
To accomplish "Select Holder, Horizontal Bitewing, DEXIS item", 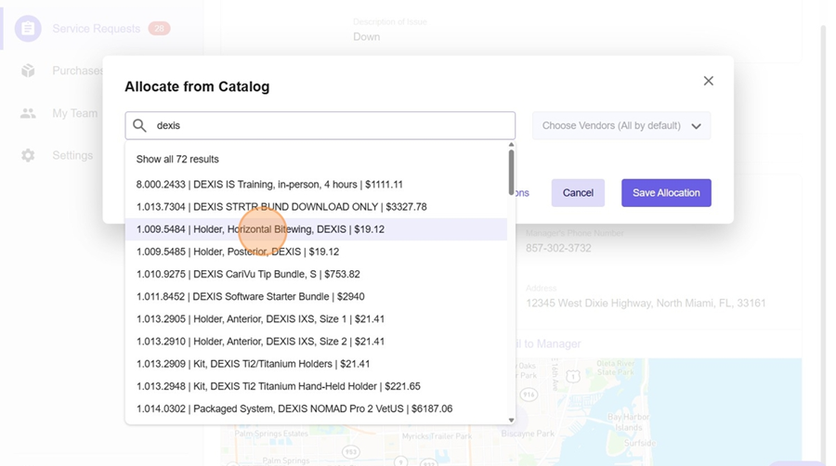I will [260, 229].
